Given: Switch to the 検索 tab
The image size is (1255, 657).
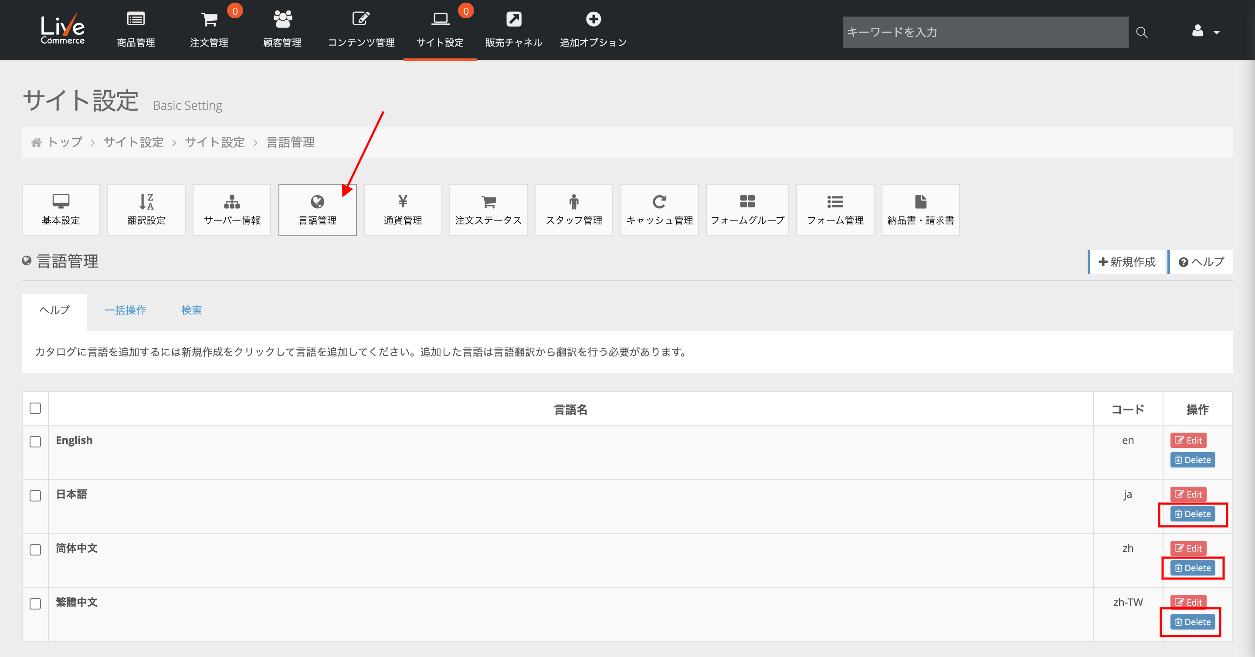Looking at the screenshot, I should coord(191,310).
